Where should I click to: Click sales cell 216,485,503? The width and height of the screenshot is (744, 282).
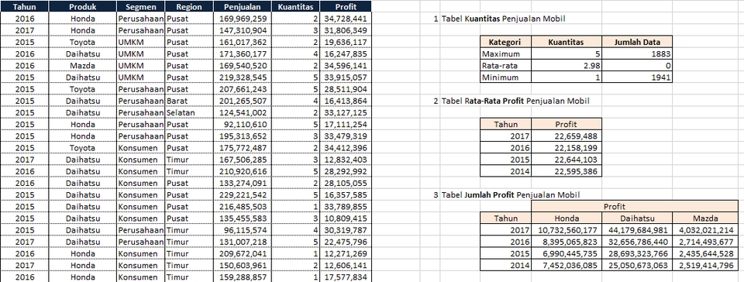point(243,207)
